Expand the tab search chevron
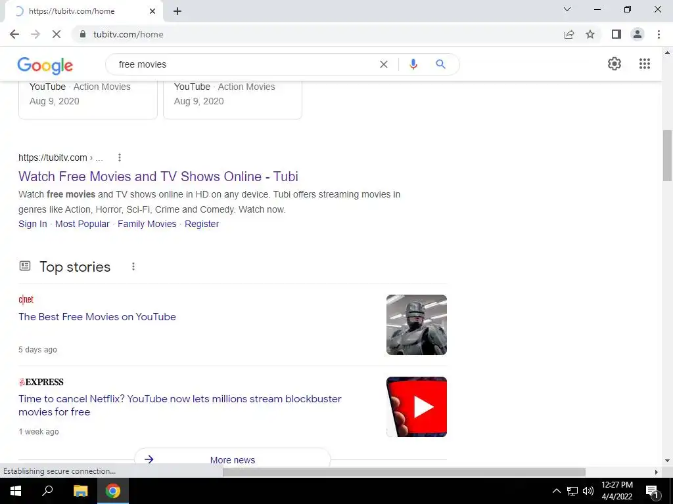This screenshot has width=673, height=504. tap(567, 9)
